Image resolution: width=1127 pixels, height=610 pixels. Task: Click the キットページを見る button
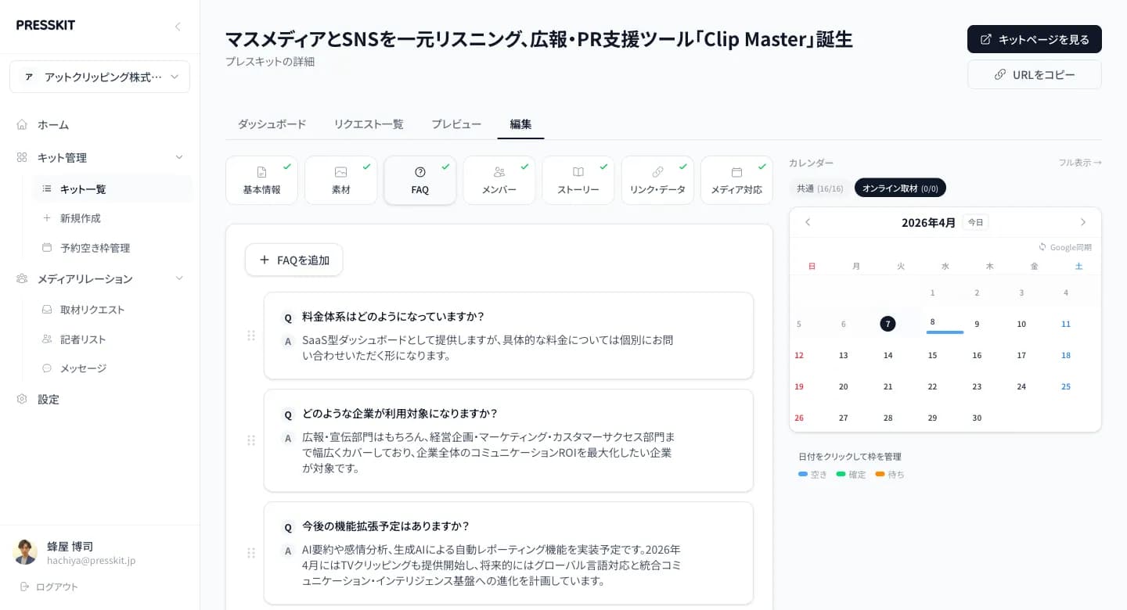[1035, 39]
